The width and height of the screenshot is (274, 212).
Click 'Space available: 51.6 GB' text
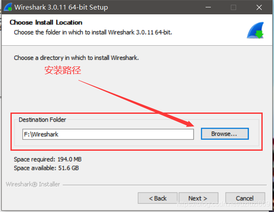46,168
